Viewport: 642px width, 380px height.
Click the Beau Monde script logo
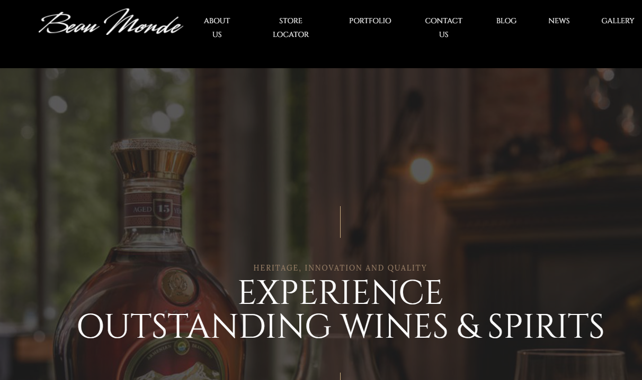point(111,23)
